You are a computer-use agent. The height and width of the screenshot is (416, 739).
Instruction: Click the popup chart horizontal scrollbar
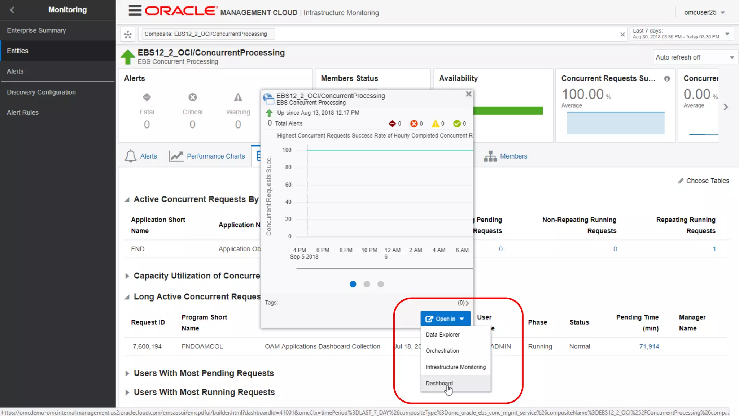click(384, 269)
